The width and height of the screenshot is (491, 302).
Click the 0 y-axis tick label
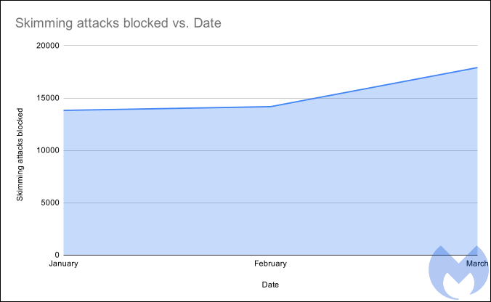[57, 255]
